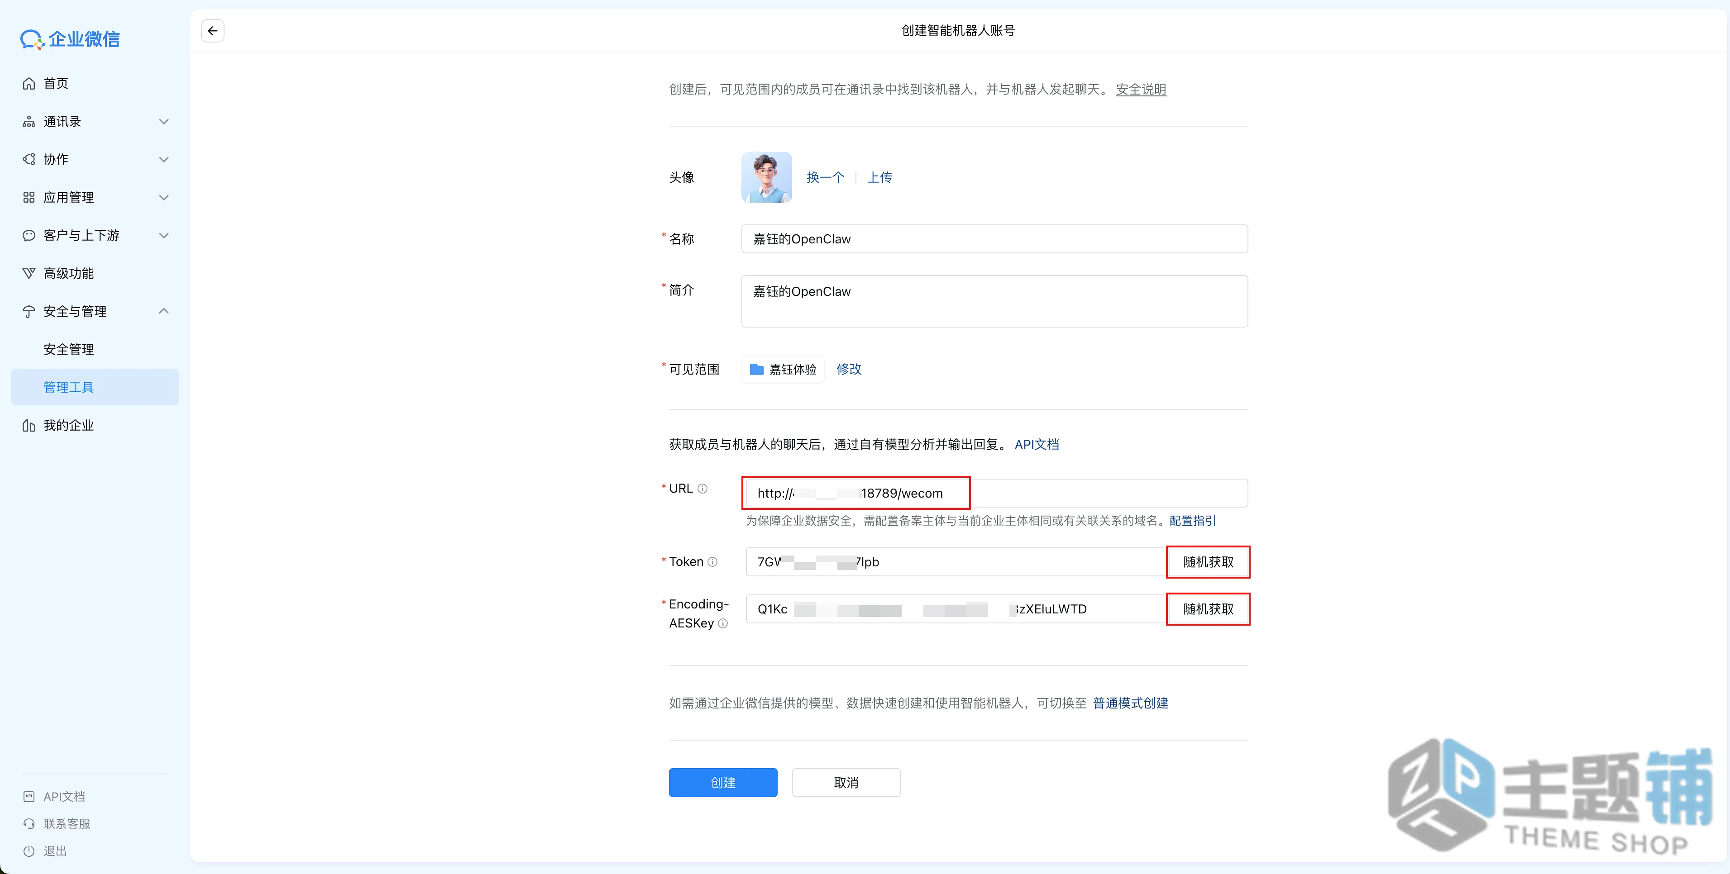Click the 高级功能 icon
Image resolution: width=1730 pixels, height=874 pixels.
pos(29,273)
